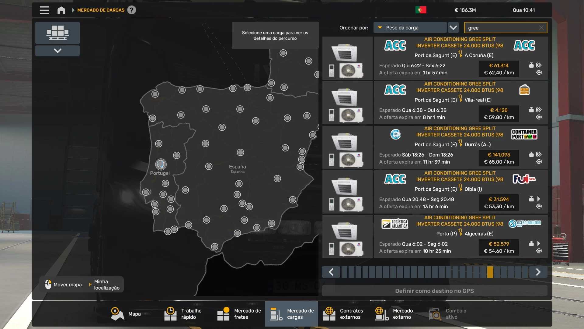This screenshot has width=584, height=329.
Task: Click the Portugal flag icon
Action: (x=421, y=10)
